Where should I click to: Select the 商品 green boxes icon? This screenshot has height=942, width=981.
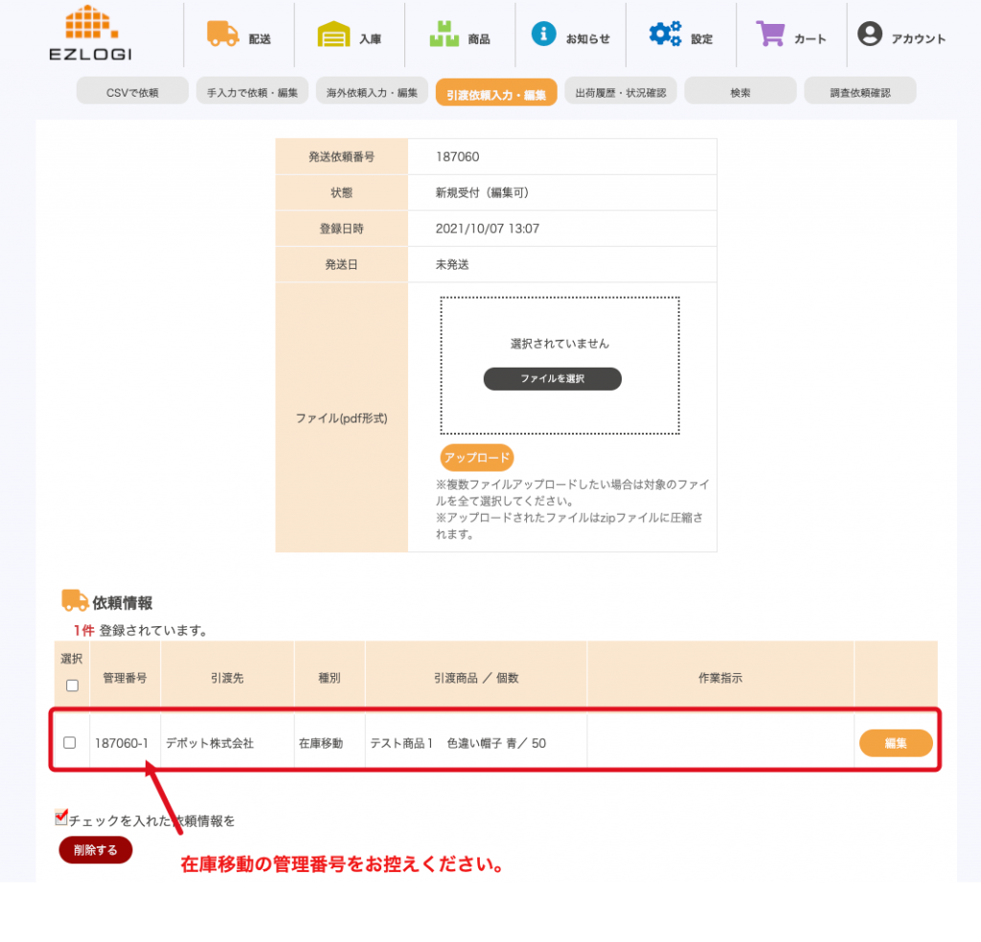point(445,34)
